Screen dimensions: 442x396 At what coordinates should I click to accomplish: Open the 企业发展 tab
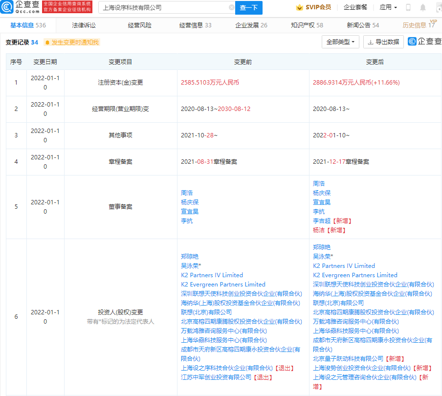coord(251,25)
